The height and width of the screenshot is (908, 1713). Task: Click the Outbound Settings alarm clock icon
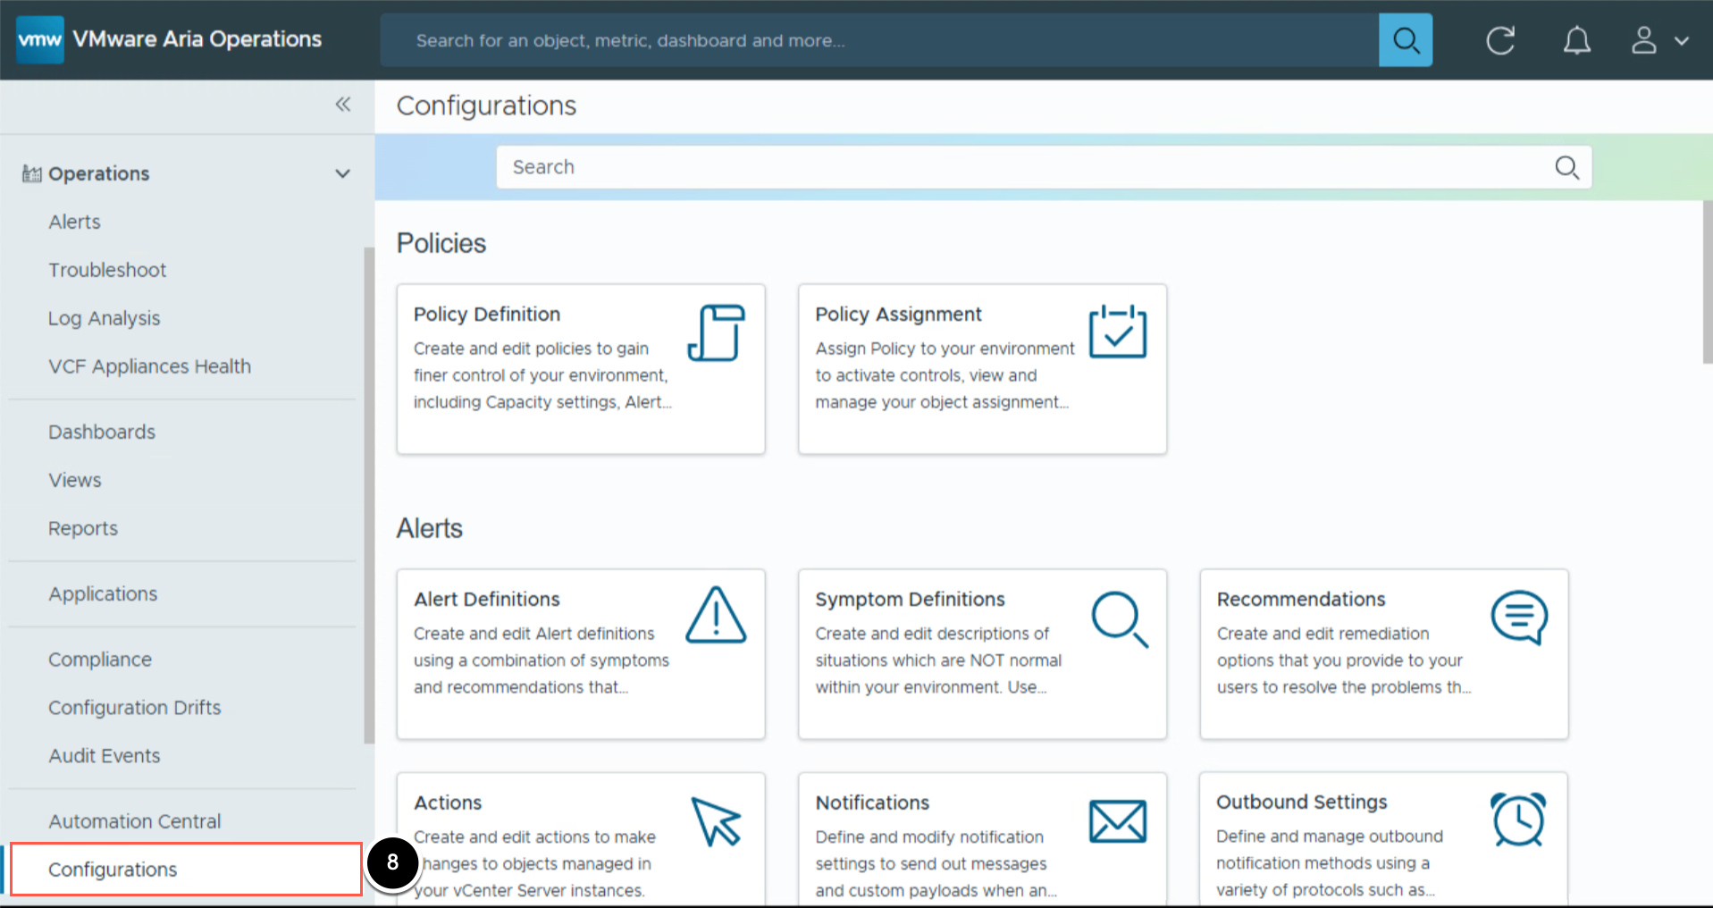click(x=1517, y=820)
